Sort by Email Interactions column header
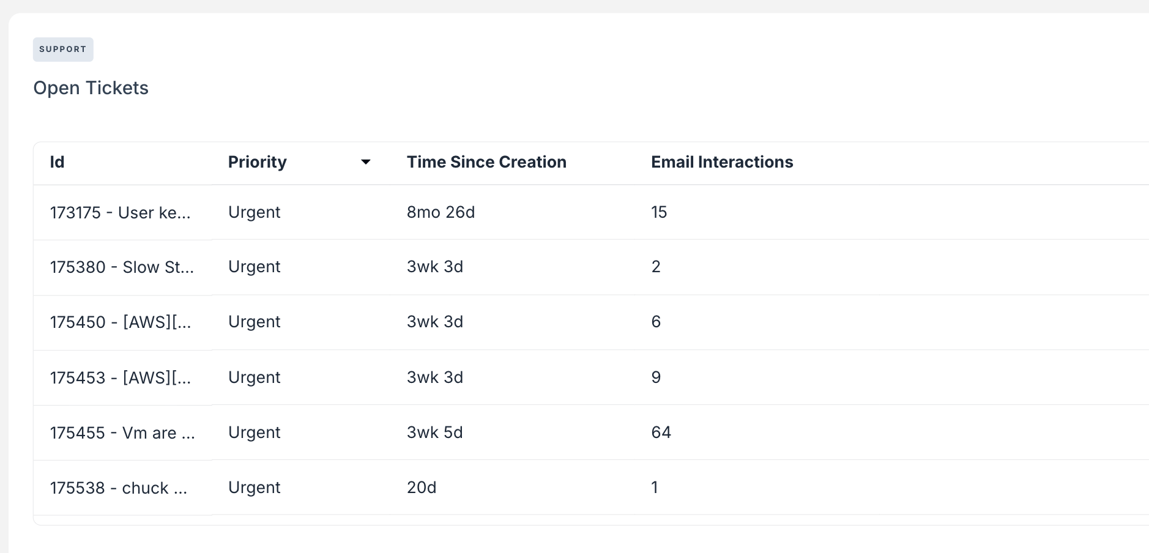Screen dimensions: 1149x553 click(x=722, y=162)
